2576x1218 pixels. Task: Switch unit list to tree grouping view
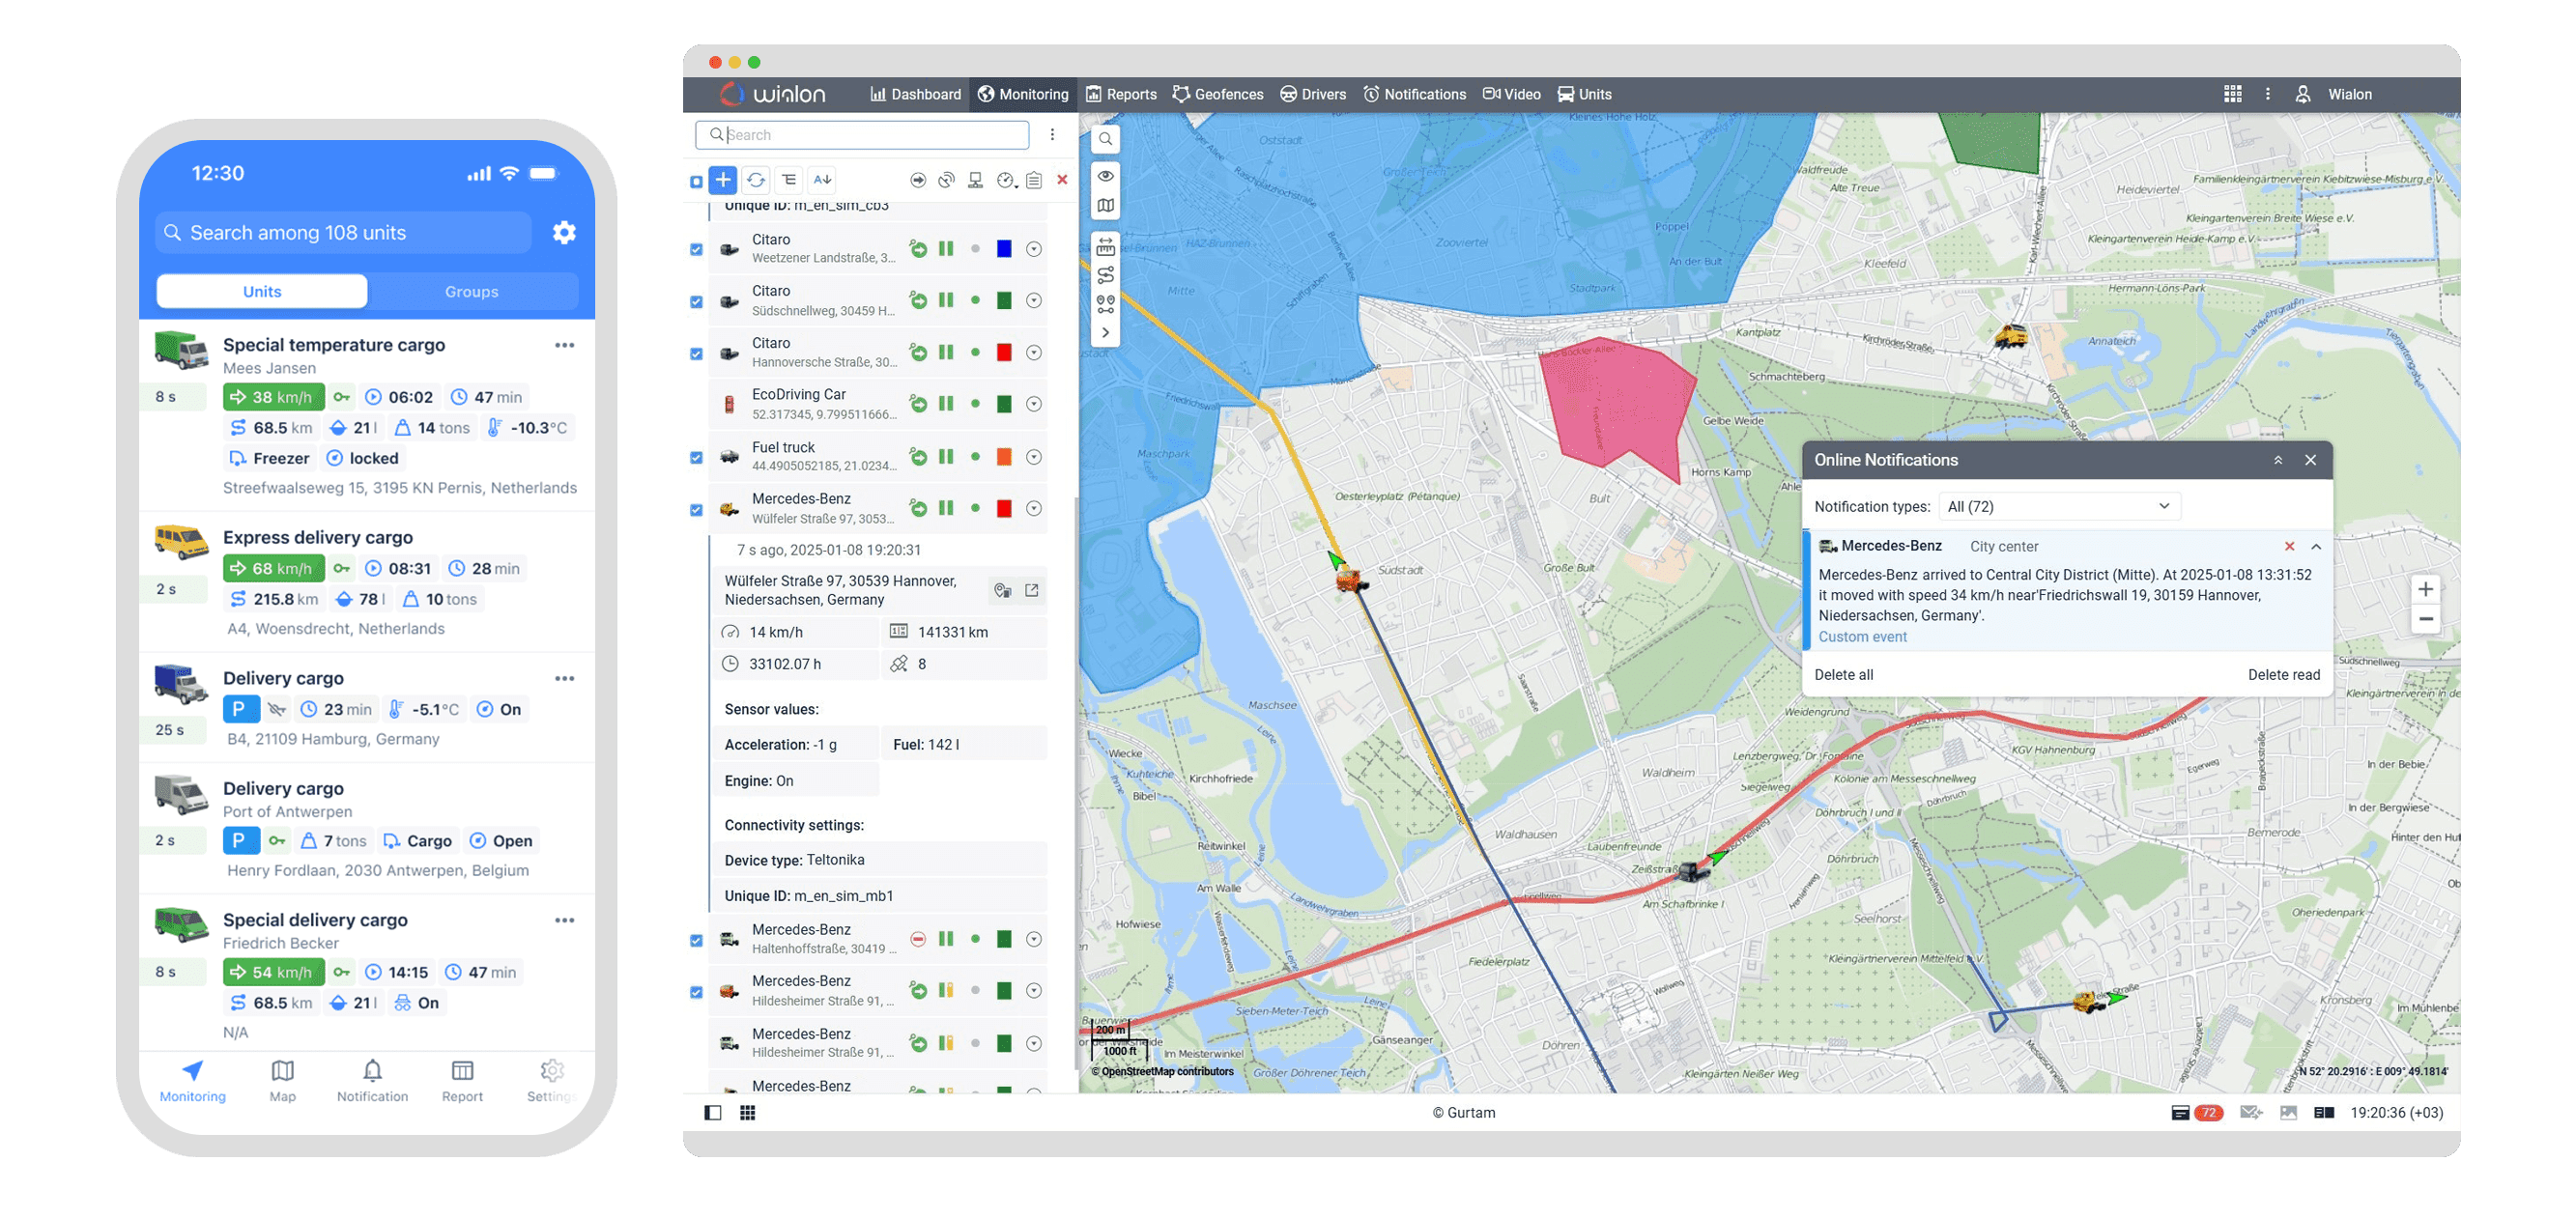click(789, 180)
